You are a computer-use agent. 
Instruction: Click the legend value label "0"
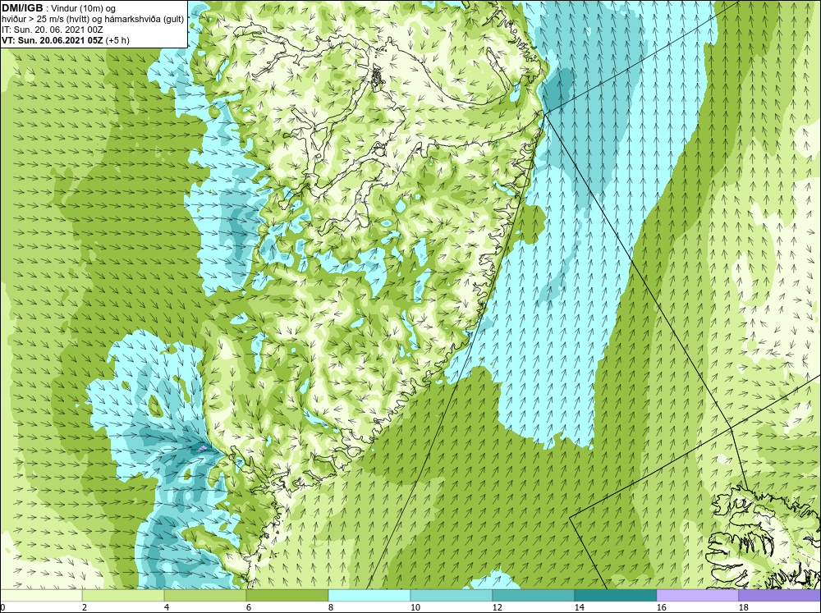(2, 607)
